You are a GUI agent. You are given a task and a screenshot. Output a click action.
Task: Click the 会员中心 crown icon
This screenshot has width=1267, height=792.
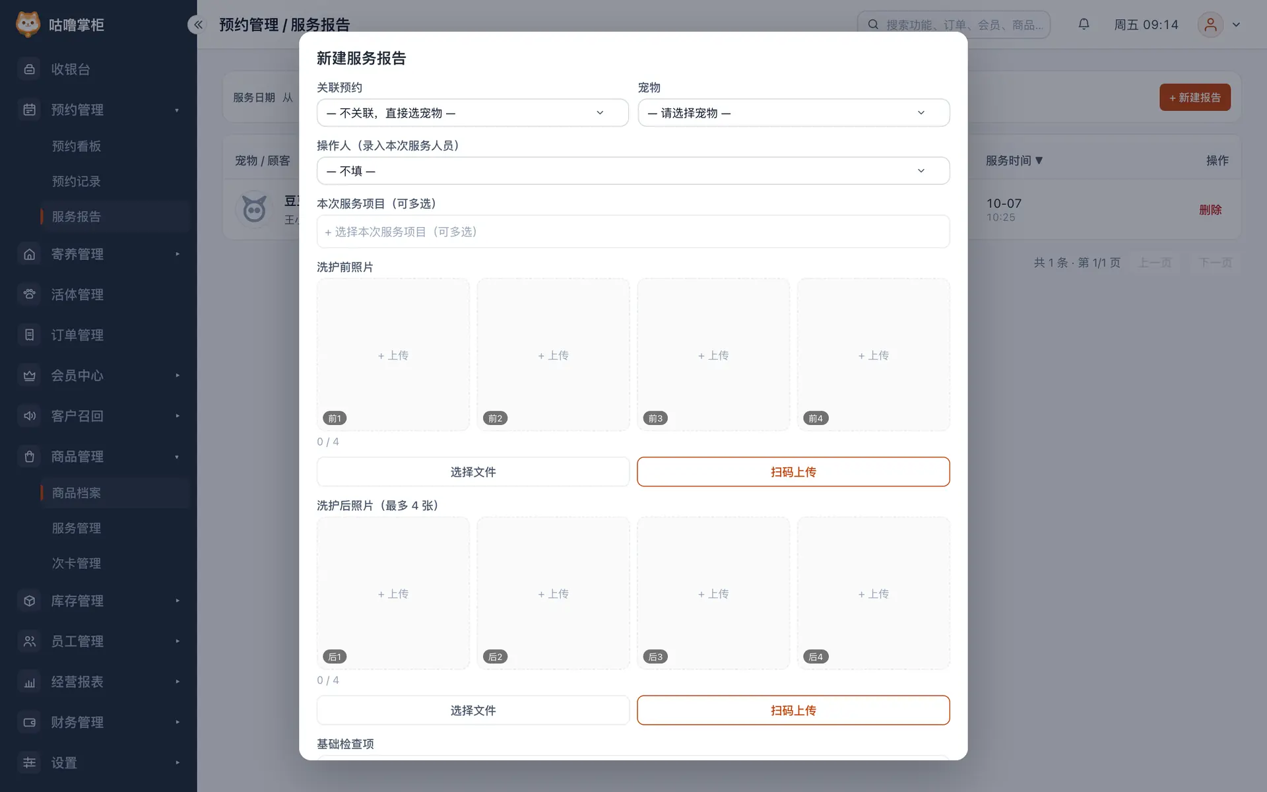point(30,376)
